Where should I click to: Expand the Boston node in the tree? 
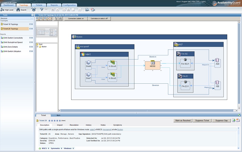(37, 47)
